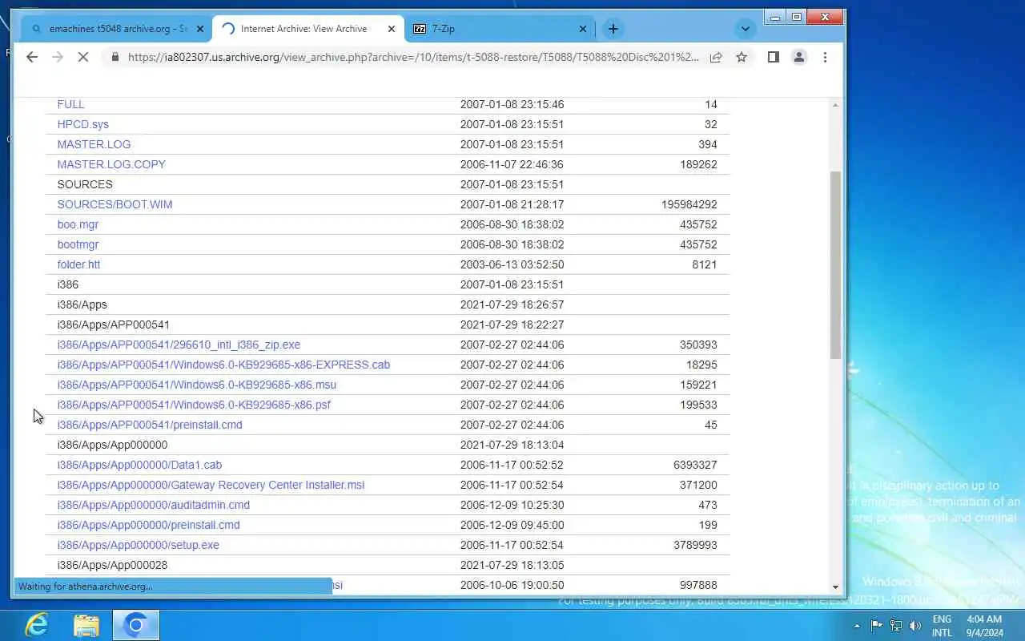
Task: Open App000000/preinstall.cmd link
Action: 148,525
